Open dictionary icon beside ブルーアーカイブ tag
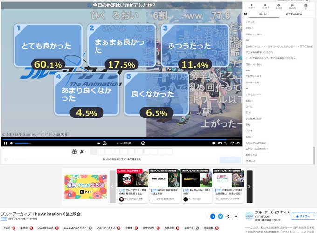 click(119, 228)
